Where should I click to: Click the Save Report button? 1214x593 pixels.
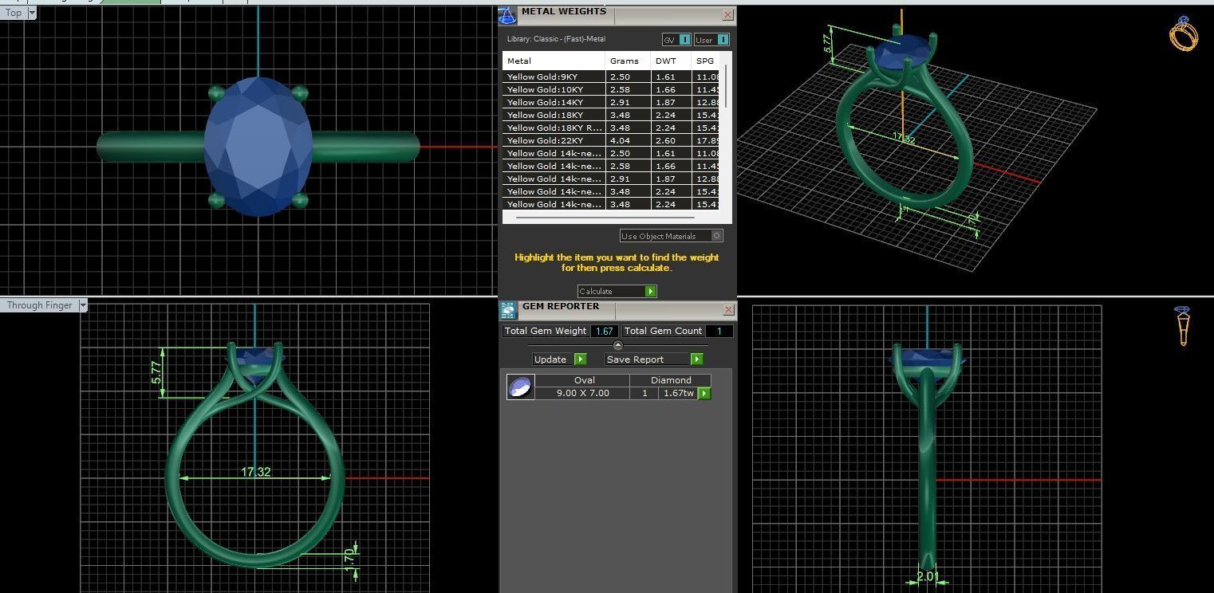(653, 359)
